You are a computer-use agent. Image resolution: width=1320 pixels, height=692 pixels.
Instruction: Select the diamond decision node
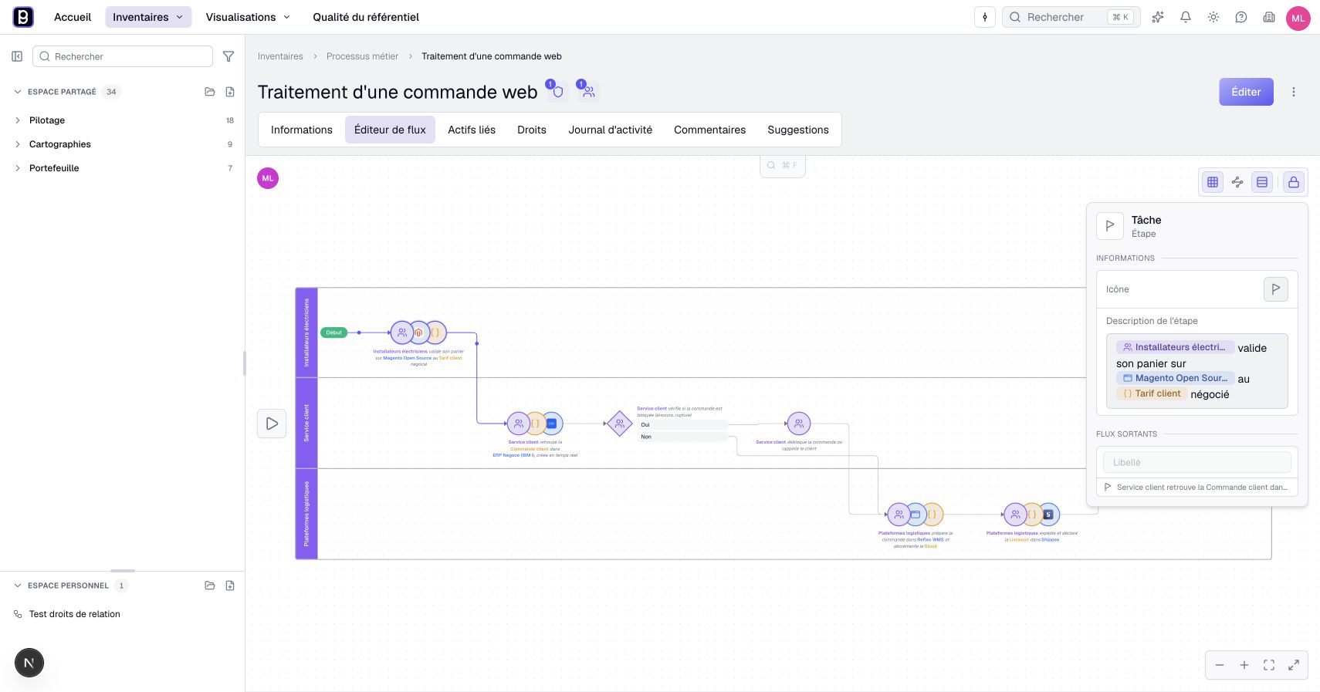[619, 424]
